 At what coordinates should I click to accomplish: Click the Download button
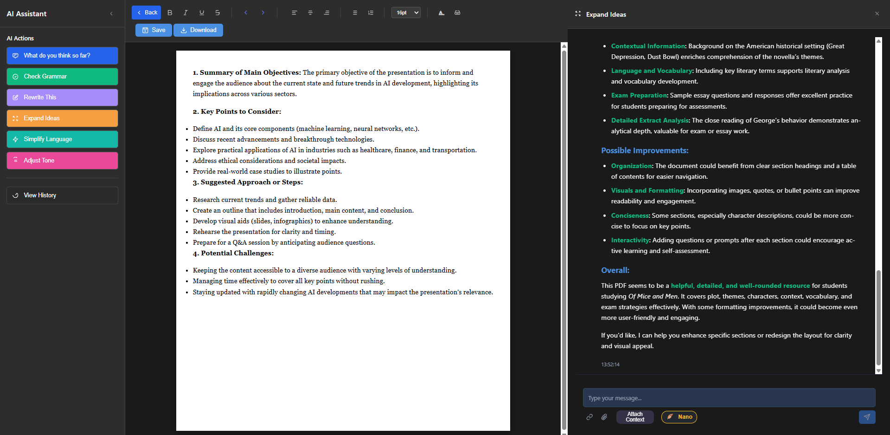[x=198, y=30]
